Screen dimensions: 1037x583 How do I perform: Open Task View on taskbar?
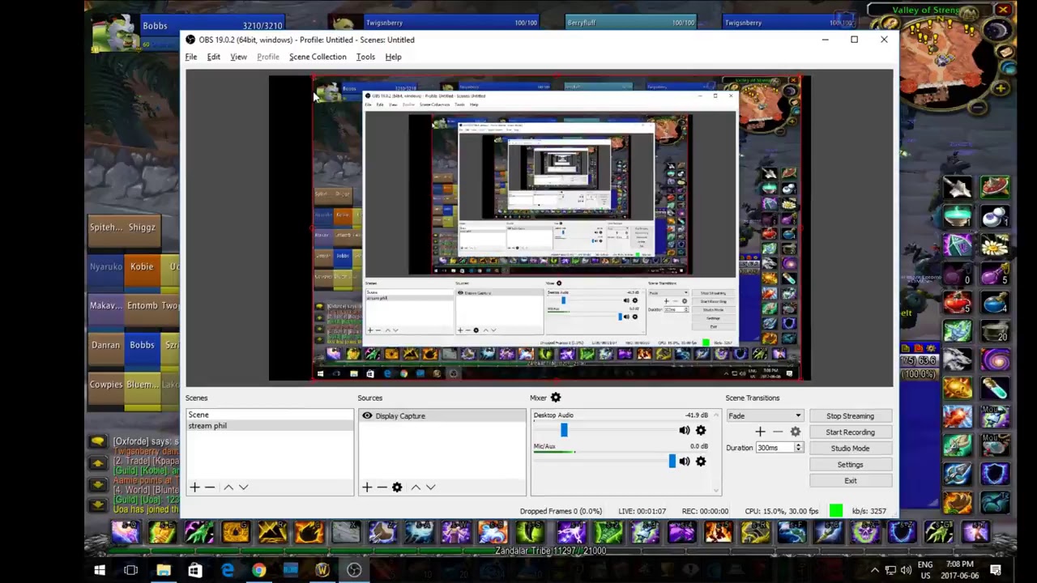pos(131,571)
